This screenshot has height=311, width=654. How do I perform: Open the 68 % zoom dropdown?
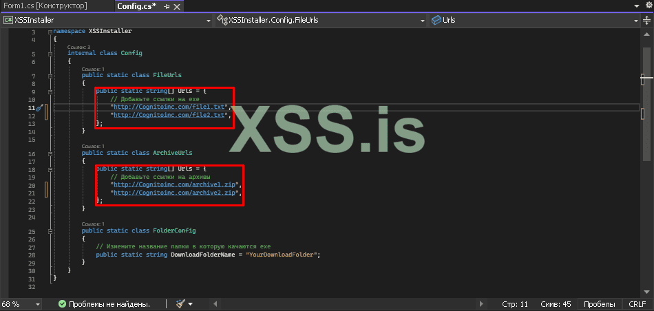tap(38, 304)
